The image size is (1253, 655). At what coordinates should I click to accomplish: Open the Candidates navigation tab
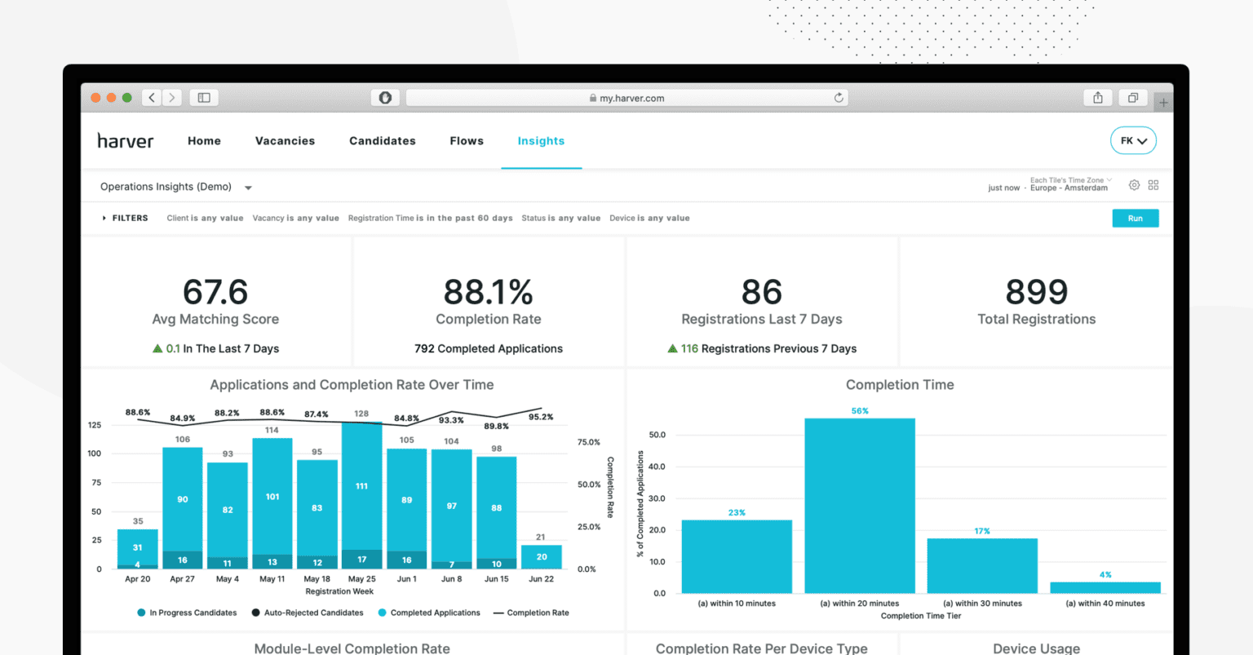click(383, 140)
